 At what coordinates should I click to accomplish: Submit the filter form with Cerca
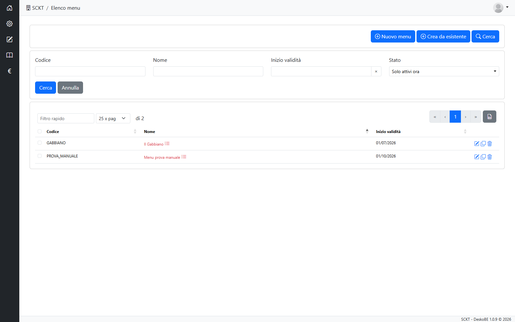[x=45, y=88]
